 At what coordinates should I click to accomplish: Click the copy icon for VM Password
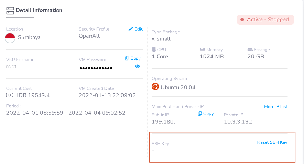tap(127, 58)
